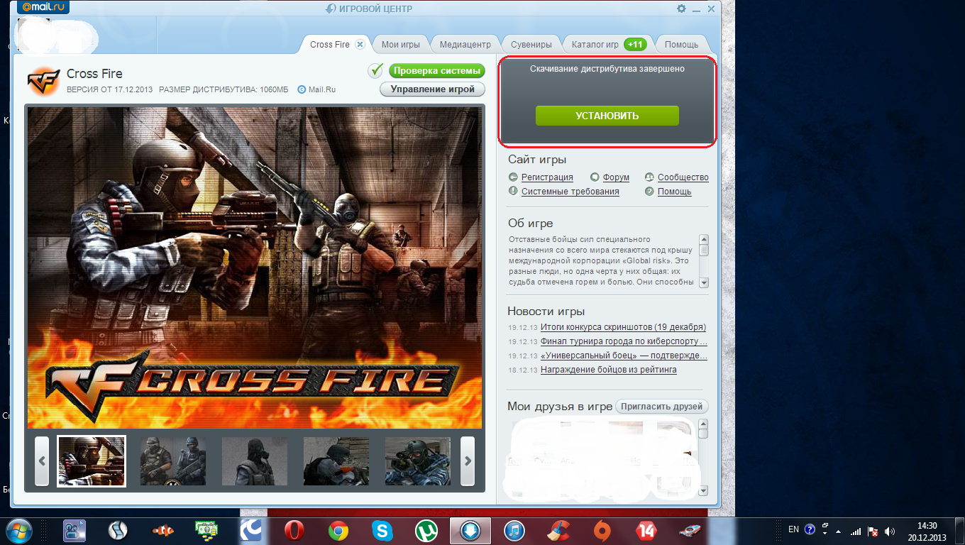Open the Game Center settings gear

(x=681, y=9)
